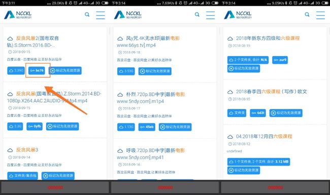This screenshot has width=330, height=195.
Task: Tap NCCKL logo above the 反贪风暴2 listing
Action: click(18, 15)
